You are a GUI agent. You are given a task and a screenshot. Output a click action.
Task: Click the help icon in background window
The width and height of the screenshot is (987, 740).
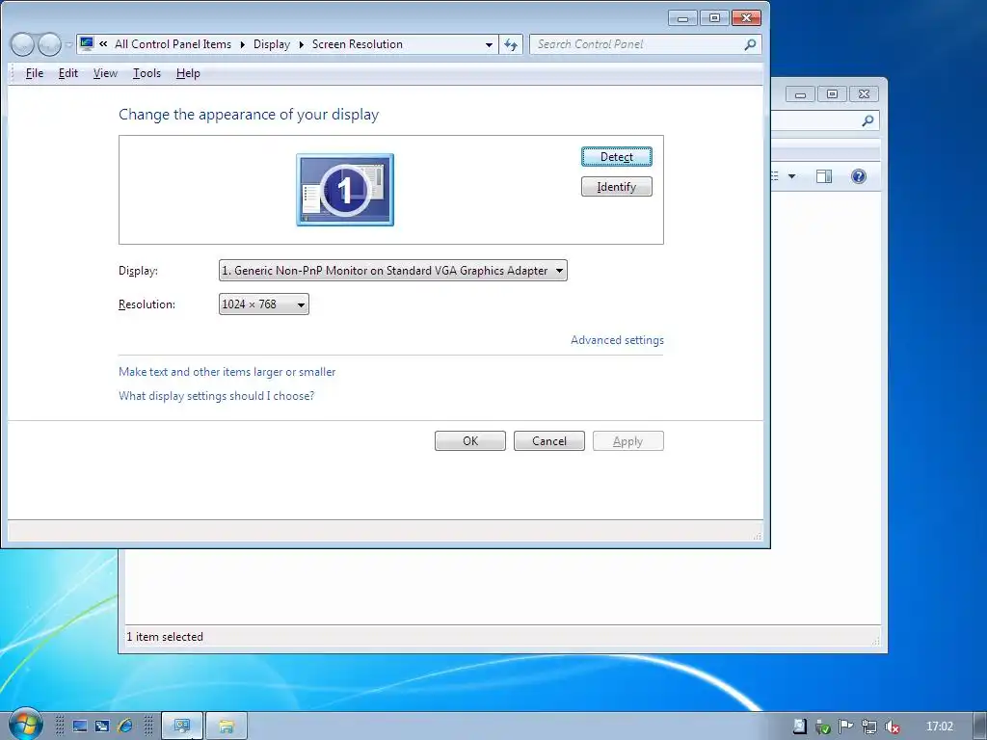(x=858, y=176)
